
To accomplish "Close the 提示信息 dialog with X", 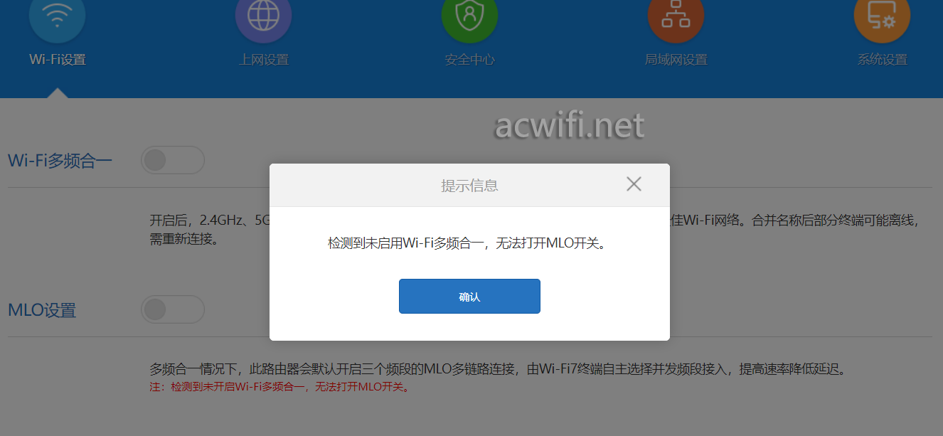I will pos(634,184).
